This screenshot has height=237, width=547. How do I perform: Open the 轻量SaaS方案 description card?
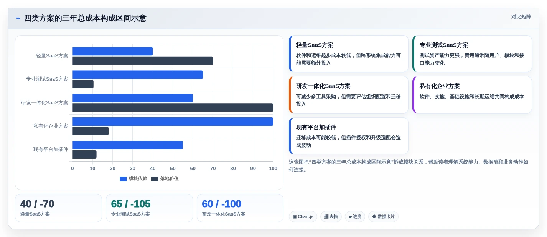coord(349,54)
